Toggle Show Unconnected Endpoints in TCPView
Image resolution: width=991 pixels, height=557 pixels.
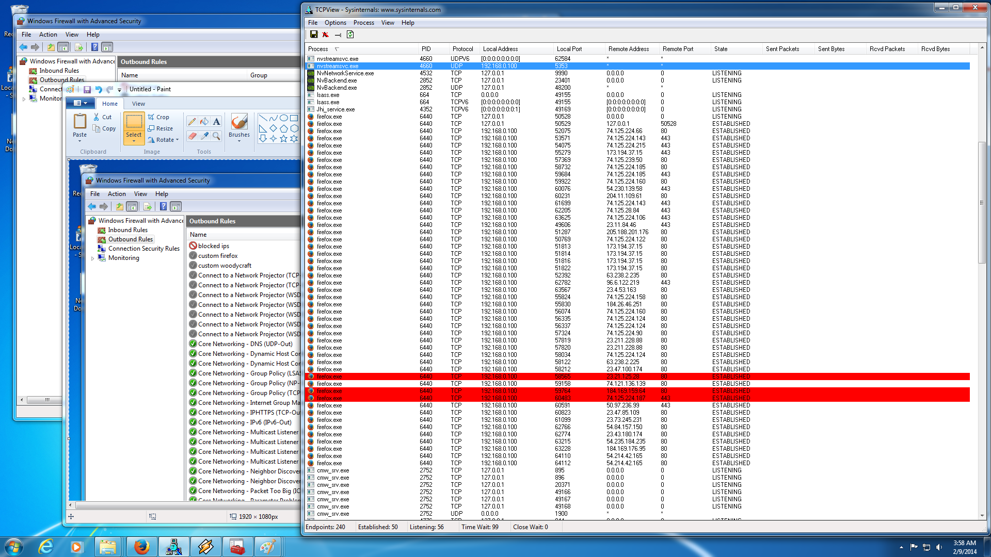click(x=338, y=35)
